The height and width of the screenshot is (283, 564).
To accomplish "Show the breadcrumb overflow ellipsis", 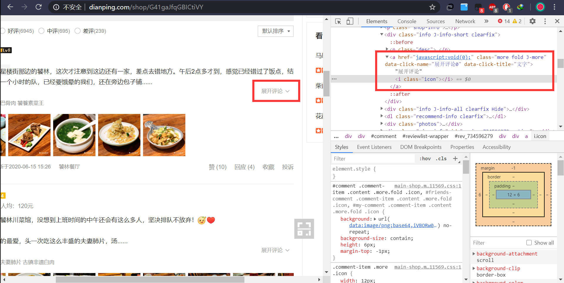I will [336, 136].
